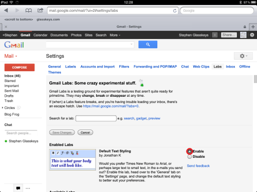The image size is (257, 192).
Task: Select Enable for Default Text Styling
Action: pos(189,151)
